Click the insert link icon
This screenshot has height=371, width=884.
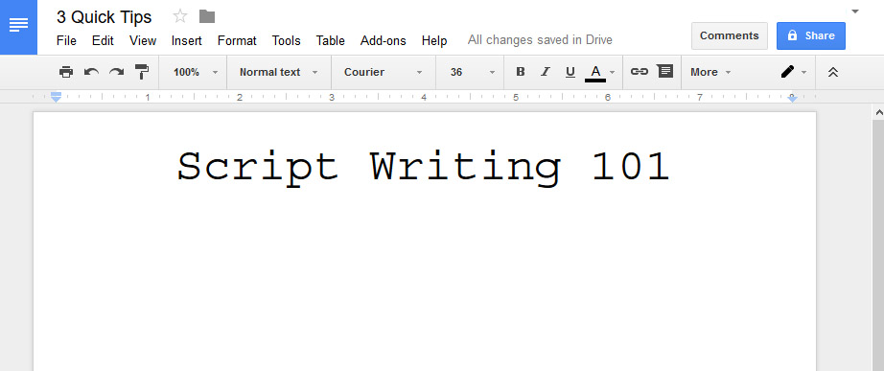click(639, 72)
